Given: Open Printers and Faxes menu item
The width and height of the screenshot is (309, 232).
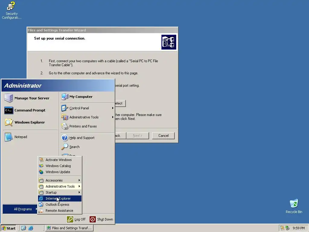Looking at the screenshot, I should tap(88, 126).
